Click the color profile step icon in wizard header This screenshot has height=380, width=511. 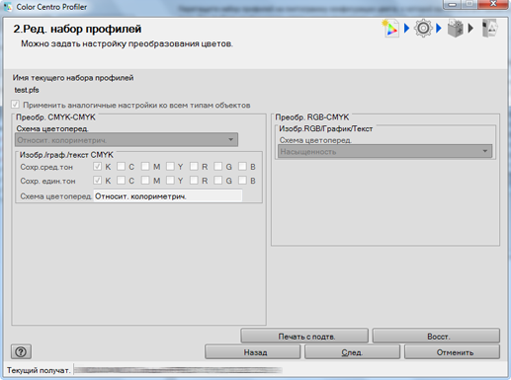(390, 29)
